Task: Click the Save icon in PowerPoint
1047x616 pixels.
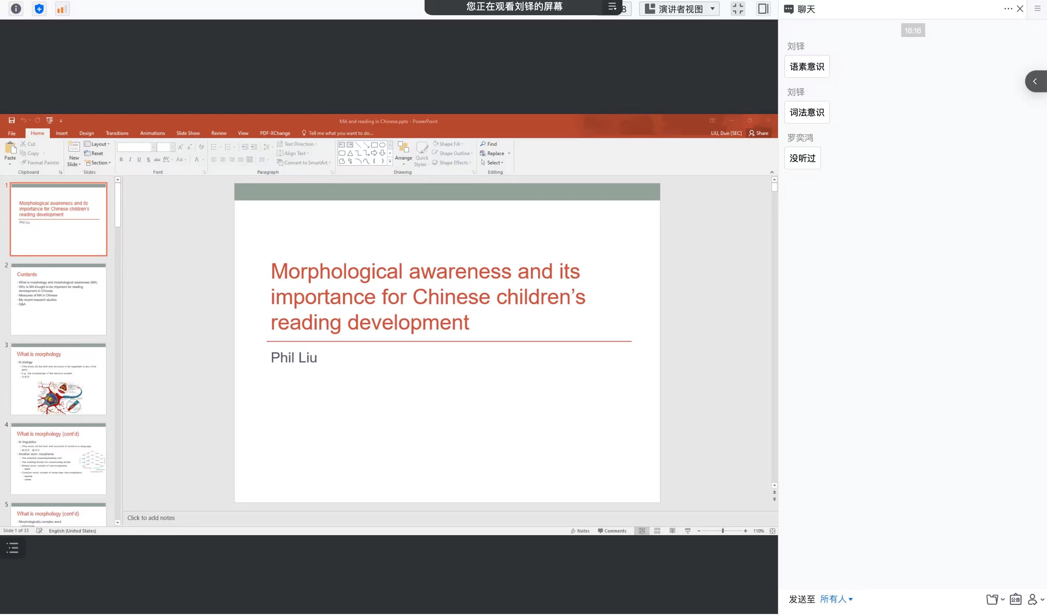Action: pos(12,120)
